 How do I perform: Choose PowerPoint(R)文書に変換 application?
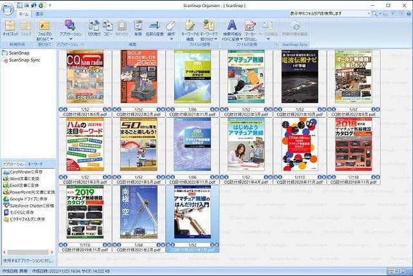click(x=29, y=193)
